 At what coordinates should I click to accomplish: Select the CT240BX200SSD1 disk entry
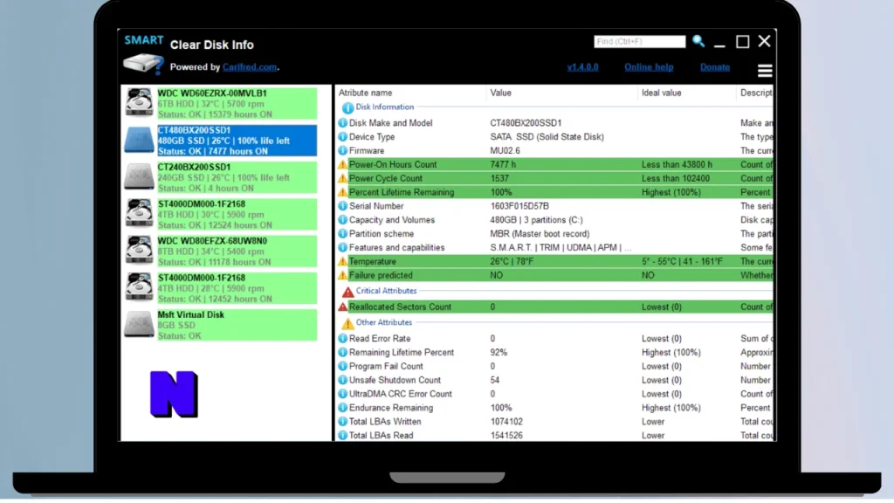coord(220,177)
